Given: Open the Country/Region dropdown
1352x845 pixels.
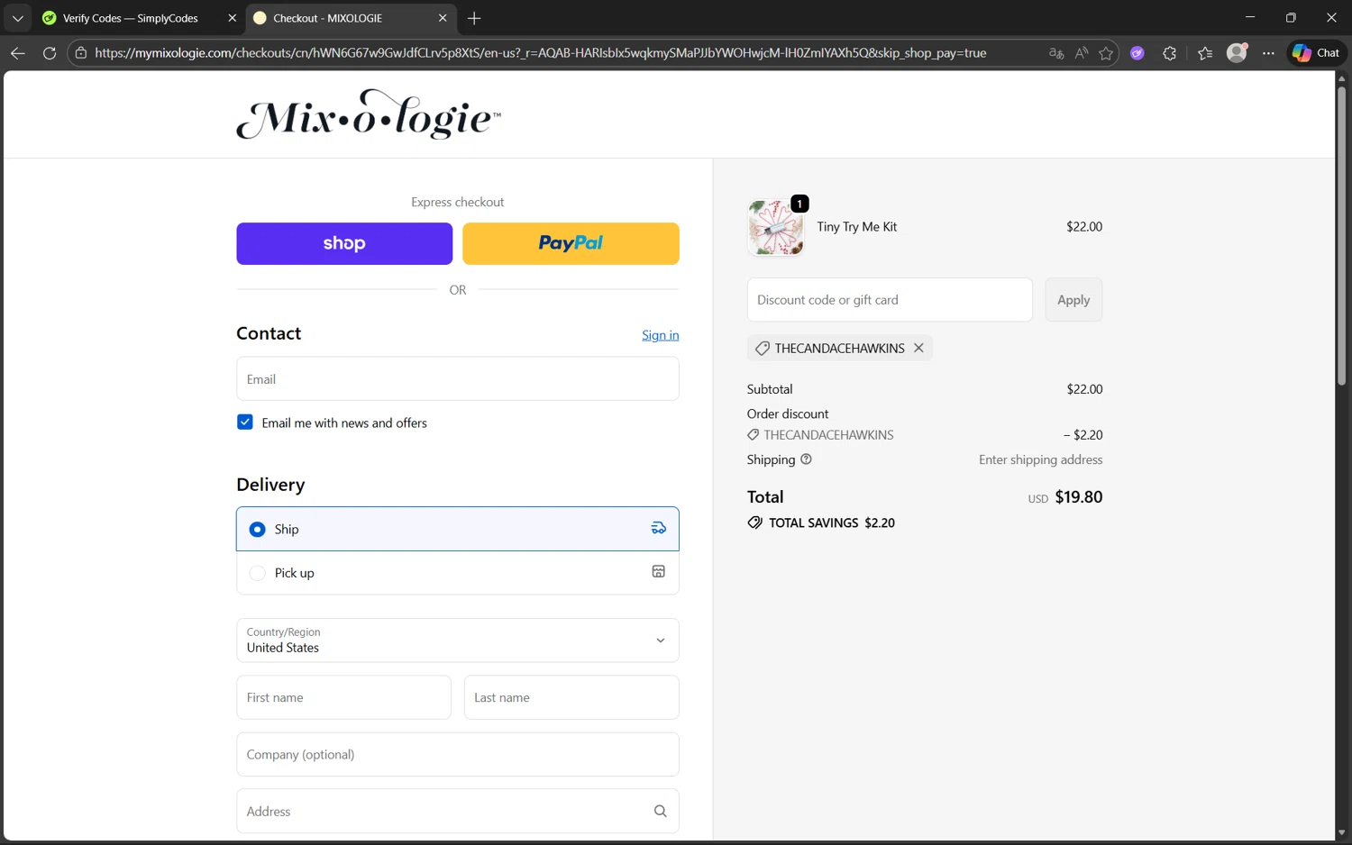Looking at the screenshot, I should tap(458, 641).
